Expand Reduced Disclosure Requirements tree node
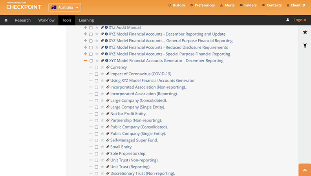Image resolution: width=311 pixels, height=176 pixels. [x=85, y=47]
